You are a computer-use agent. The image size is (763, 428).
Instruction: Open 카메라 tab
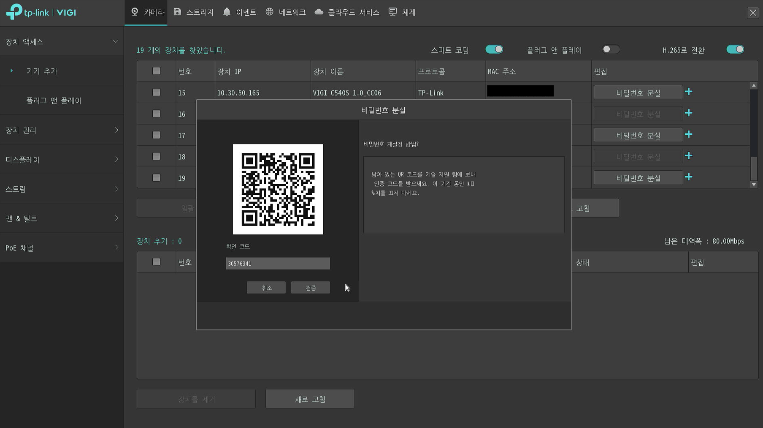146,12
